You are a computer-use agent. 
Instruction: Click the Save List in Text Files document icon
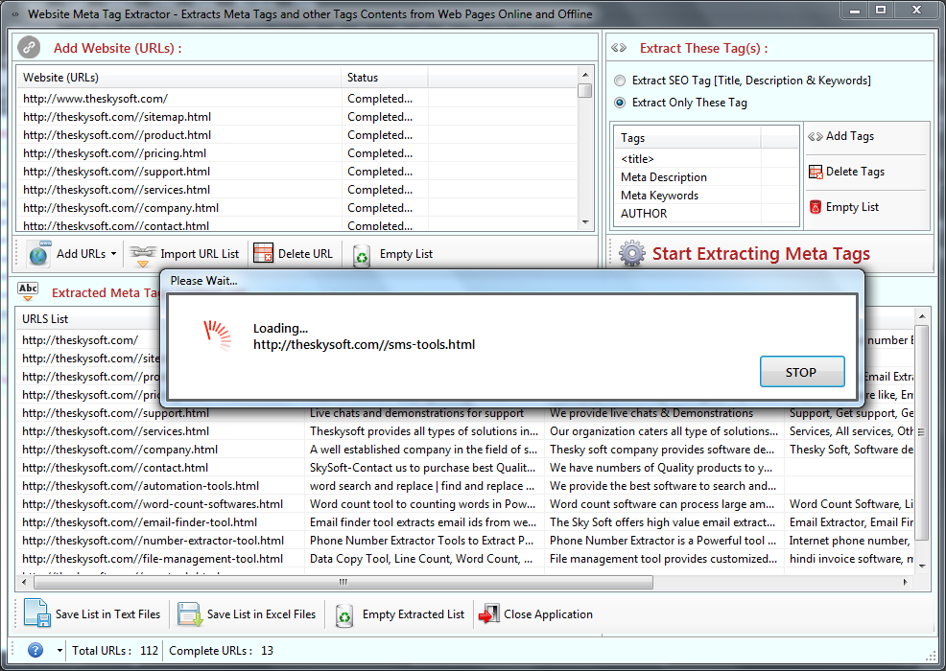point(36,613)
